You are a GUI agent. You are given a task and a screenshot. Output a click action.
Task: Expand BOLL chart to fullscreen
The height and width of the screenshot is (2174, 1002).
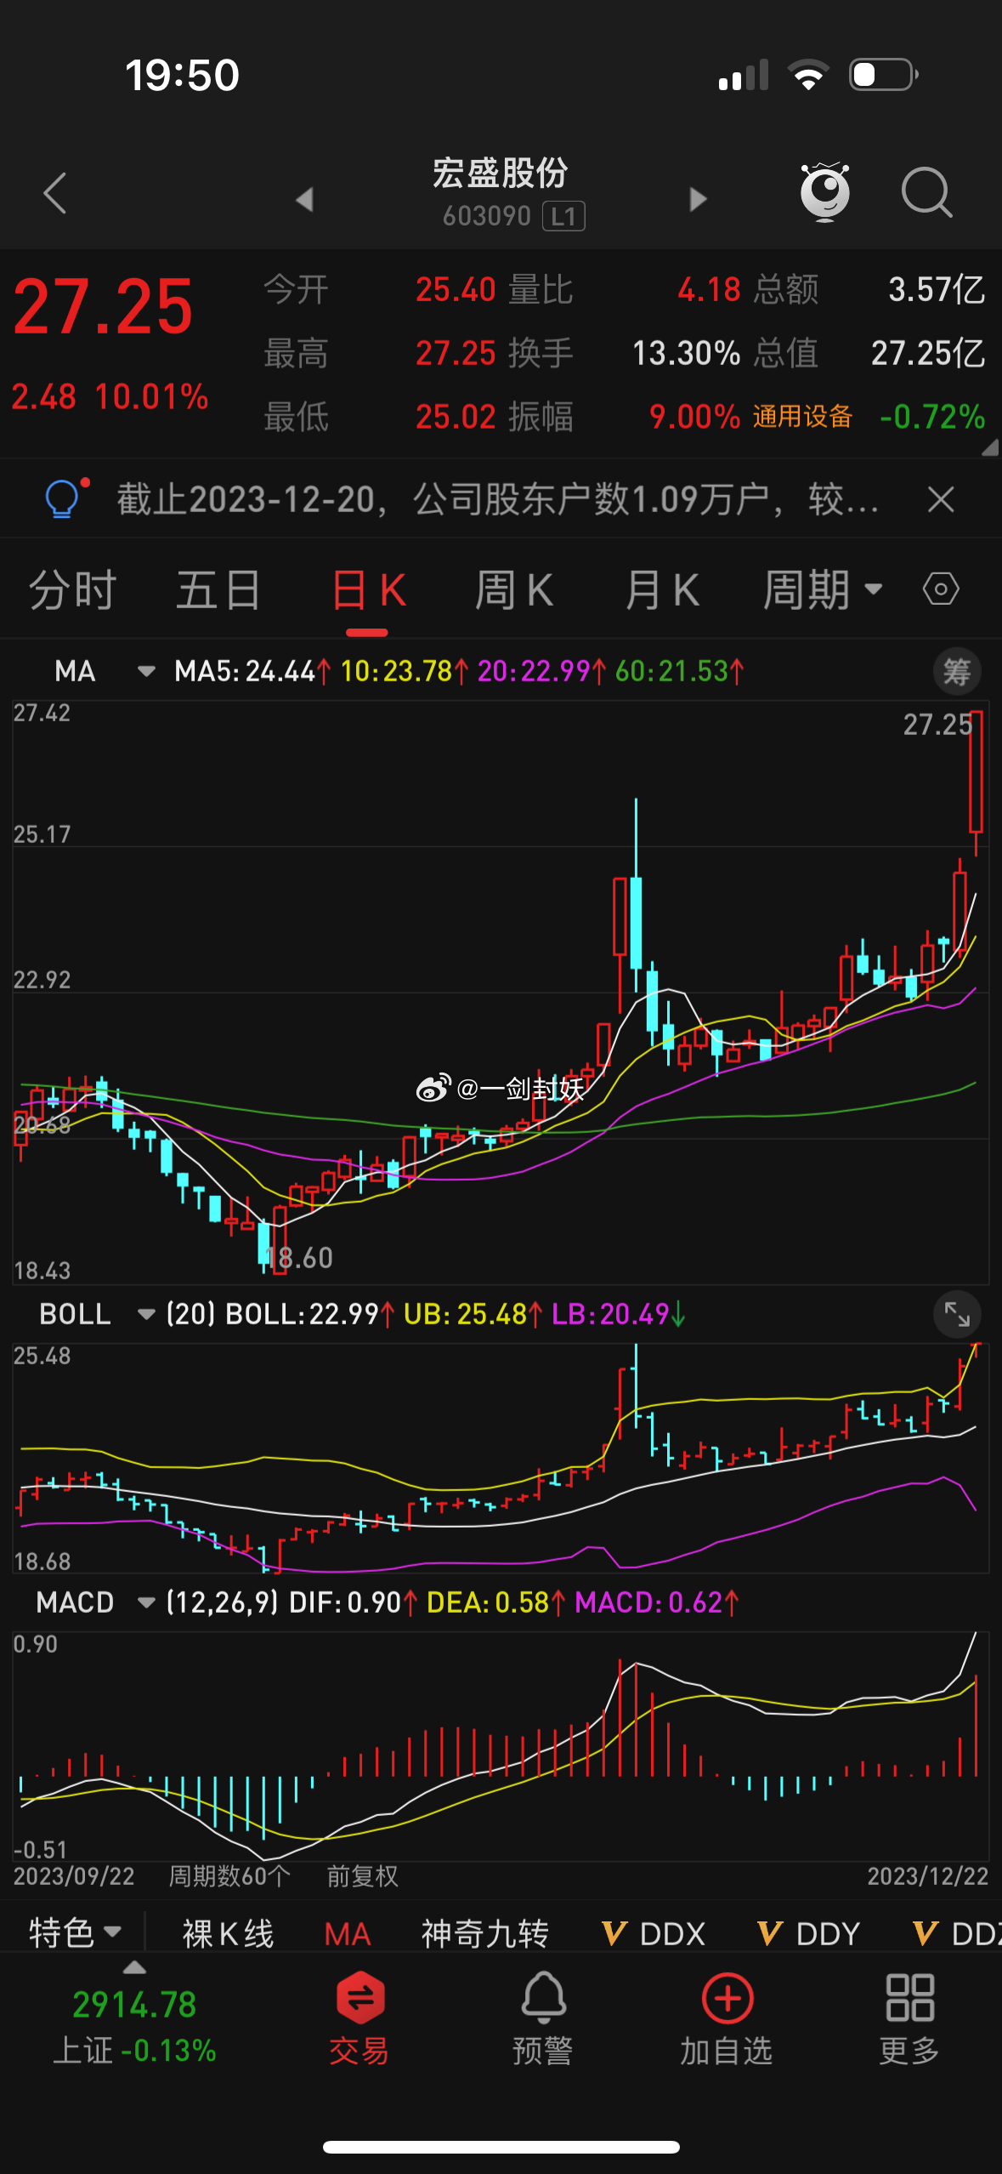point(957,1315)
